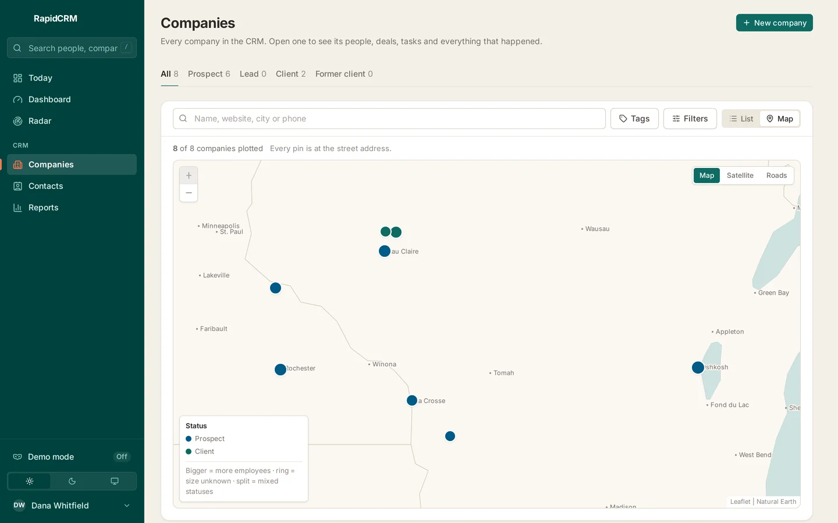Select the prospect pin at Oshkosh
This screenshot has height=523, width=838.
[x=698, y=367]
